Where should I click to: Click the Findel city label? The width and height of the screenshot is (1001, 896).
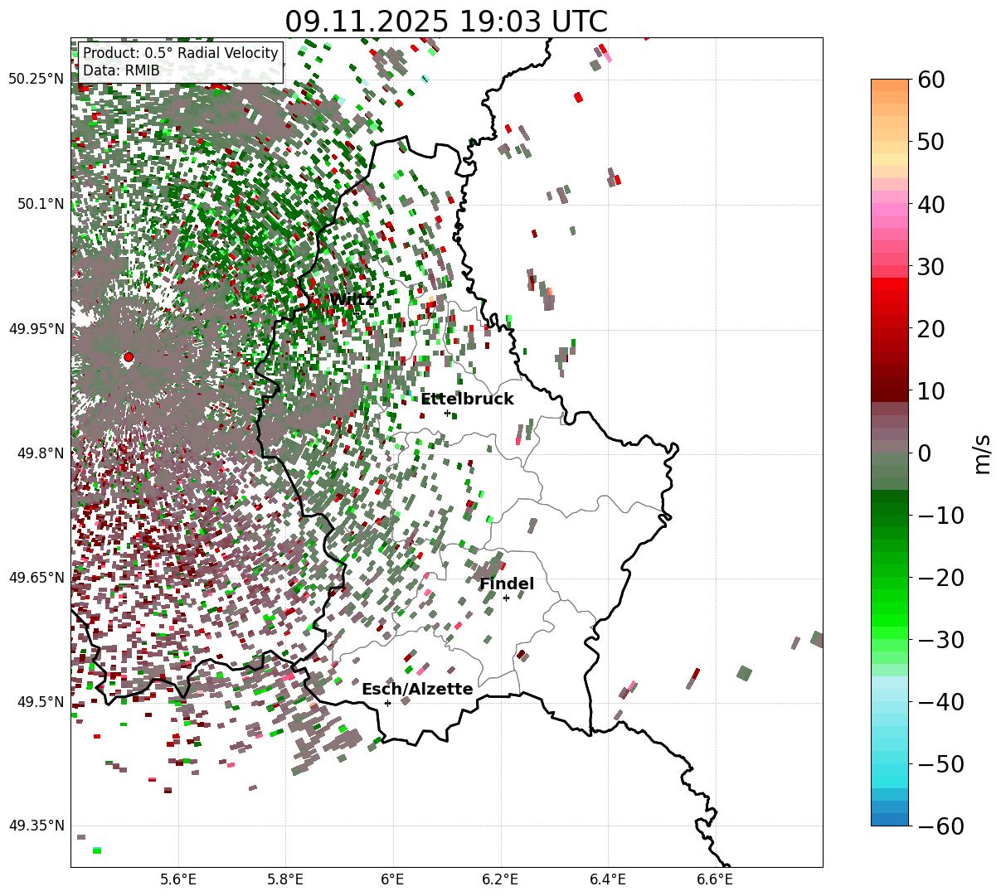click(x=507, y=584)
